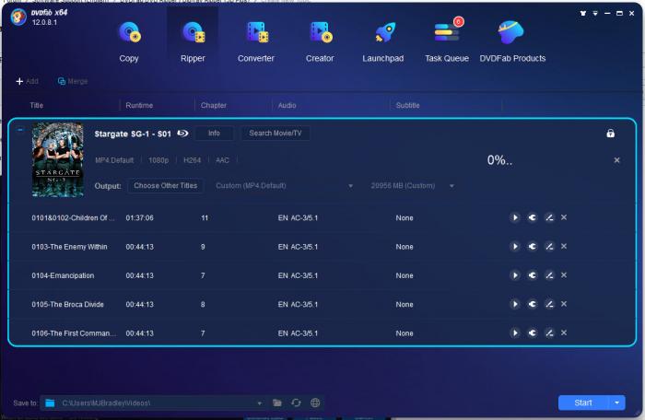Browse output folder icon

(276, 402)
